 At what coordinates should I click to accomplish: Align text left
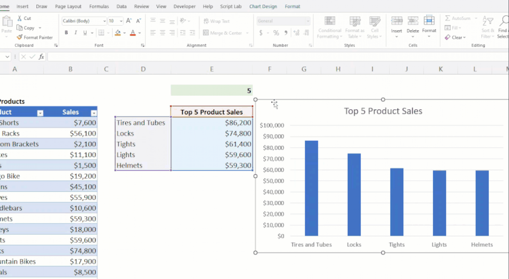tap(153, 33)
